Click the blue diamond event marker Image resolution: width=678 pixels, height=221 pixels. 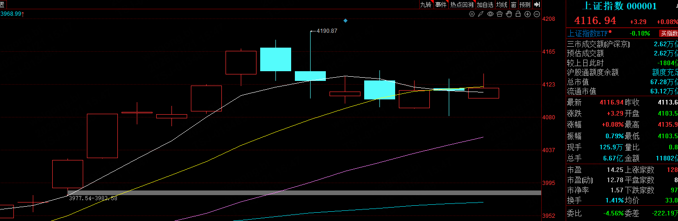[345, 20]
